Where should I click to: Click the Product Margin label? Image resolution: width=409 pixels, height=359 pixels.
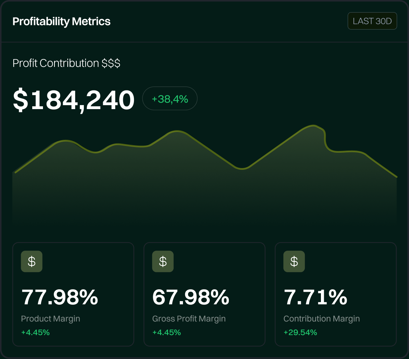pyautogui.click(x=50, y=319)
